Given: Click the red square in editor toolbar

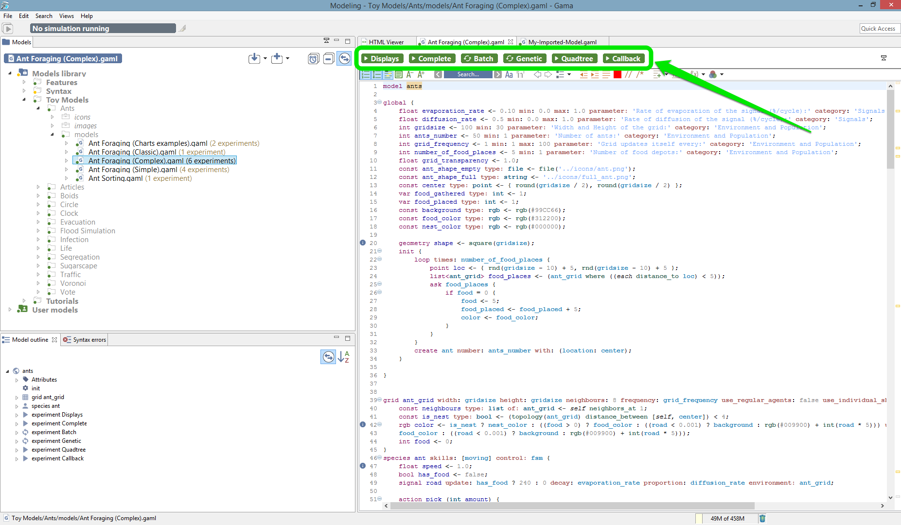Looking at the screenshot, I should coord(618,74).
